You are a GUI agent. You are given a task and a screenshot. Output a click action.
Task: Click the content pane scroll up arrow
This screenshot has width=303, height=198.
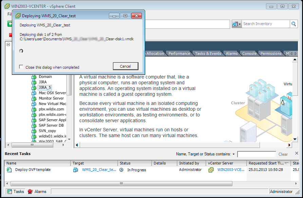pyautogui.click(x=295, y=60)
